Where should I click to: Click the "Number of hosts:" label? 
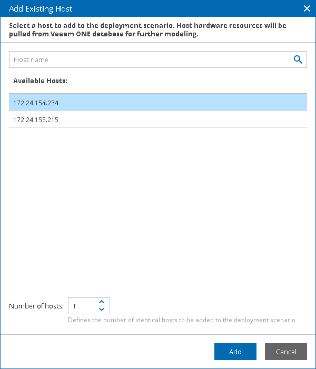(36, 306)
